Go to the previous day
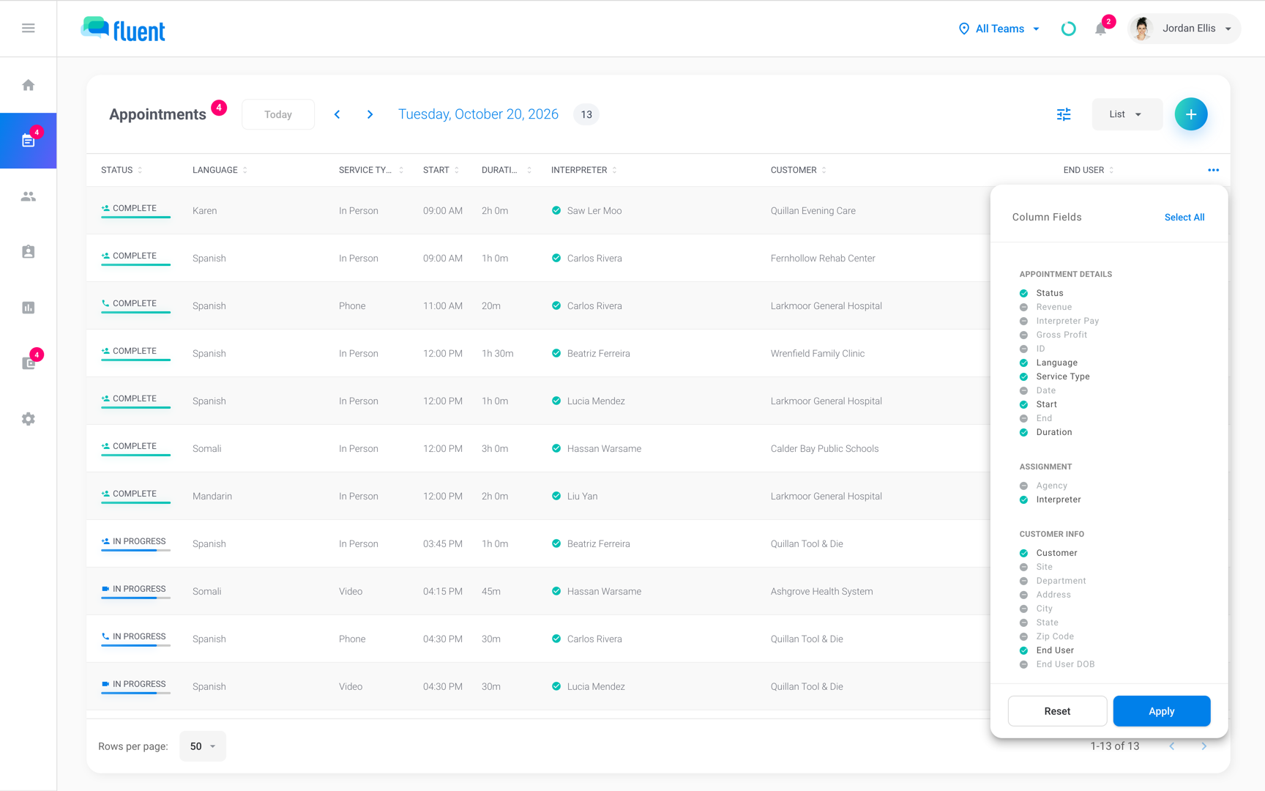 (337, 114)
